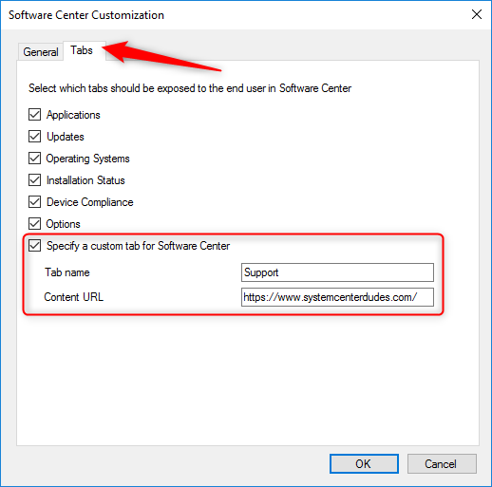Uncheck the Options tab checkbox
The width and height of the screenshot is (492, 487).
coord(34,224)
